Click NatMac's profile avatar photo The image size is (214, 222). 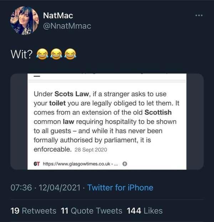point(24,20)
